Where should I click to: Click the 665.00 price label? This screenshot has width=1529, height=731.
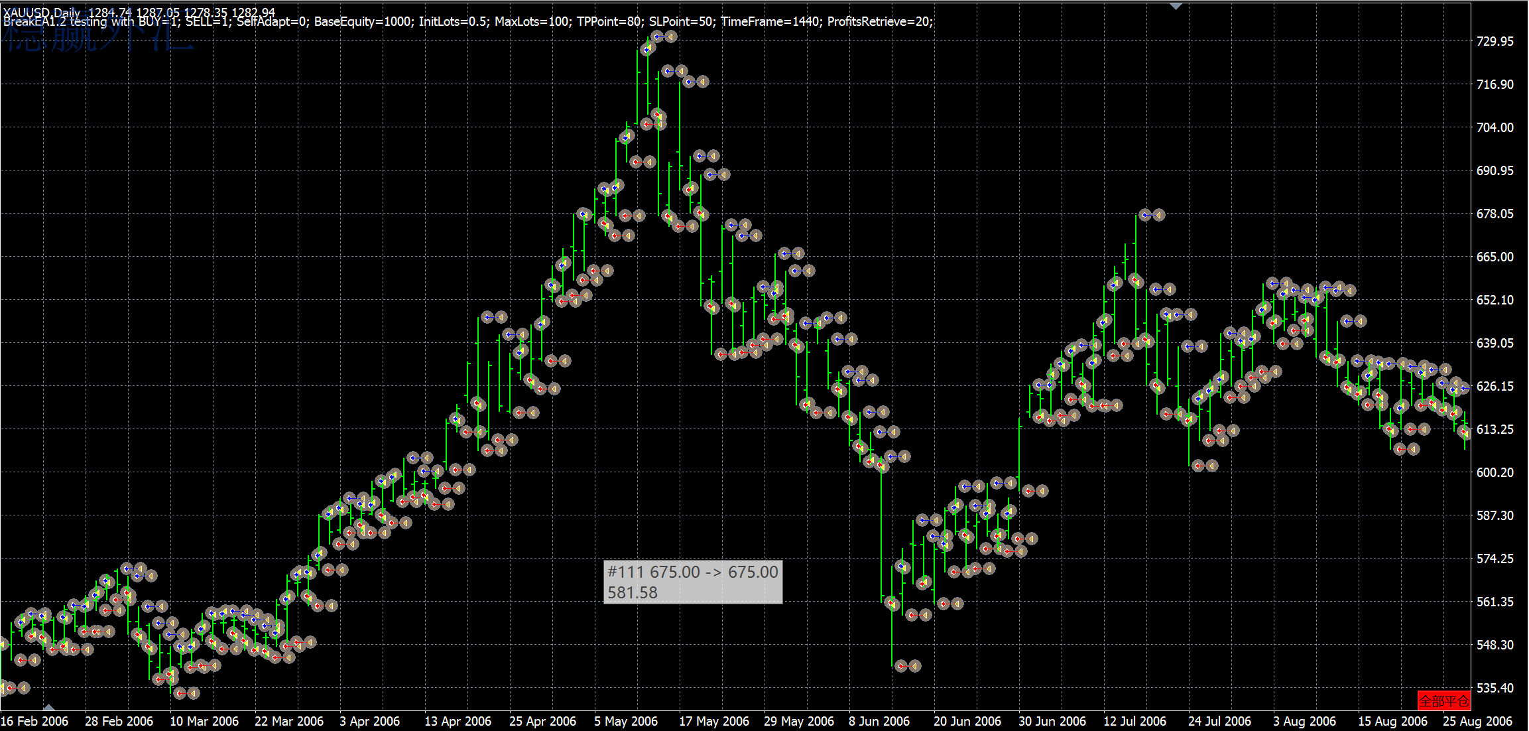pyautogui.click(x=1495, y=257)
